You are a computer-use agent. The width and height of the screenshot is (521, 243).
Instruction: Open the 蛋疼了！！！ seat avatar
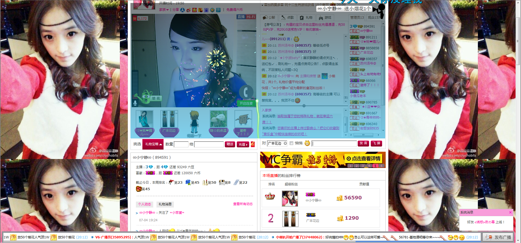243,119
